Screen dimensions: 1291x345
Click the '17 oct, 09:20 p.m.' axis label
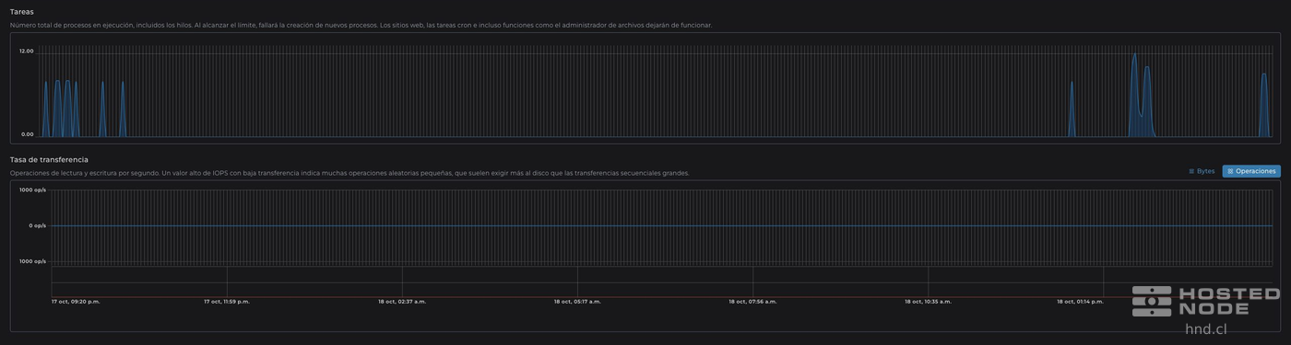point(76,302)
